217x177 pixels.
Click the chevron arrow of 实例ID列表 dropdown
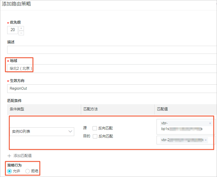(70, 131)
